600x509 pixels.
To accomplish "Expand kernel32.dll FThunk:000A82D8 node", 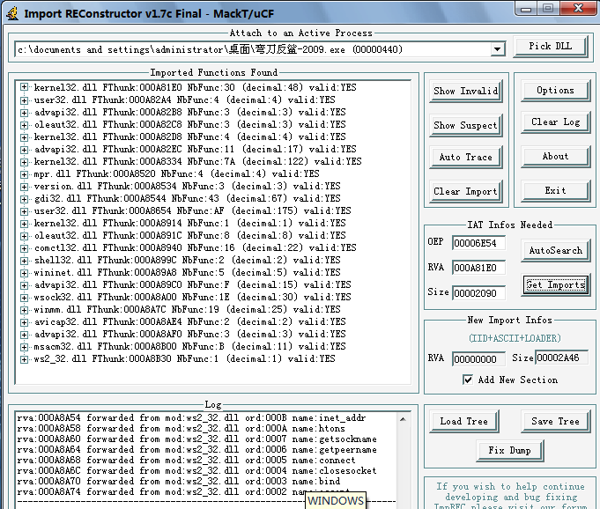I will click(x=24, y=136).
